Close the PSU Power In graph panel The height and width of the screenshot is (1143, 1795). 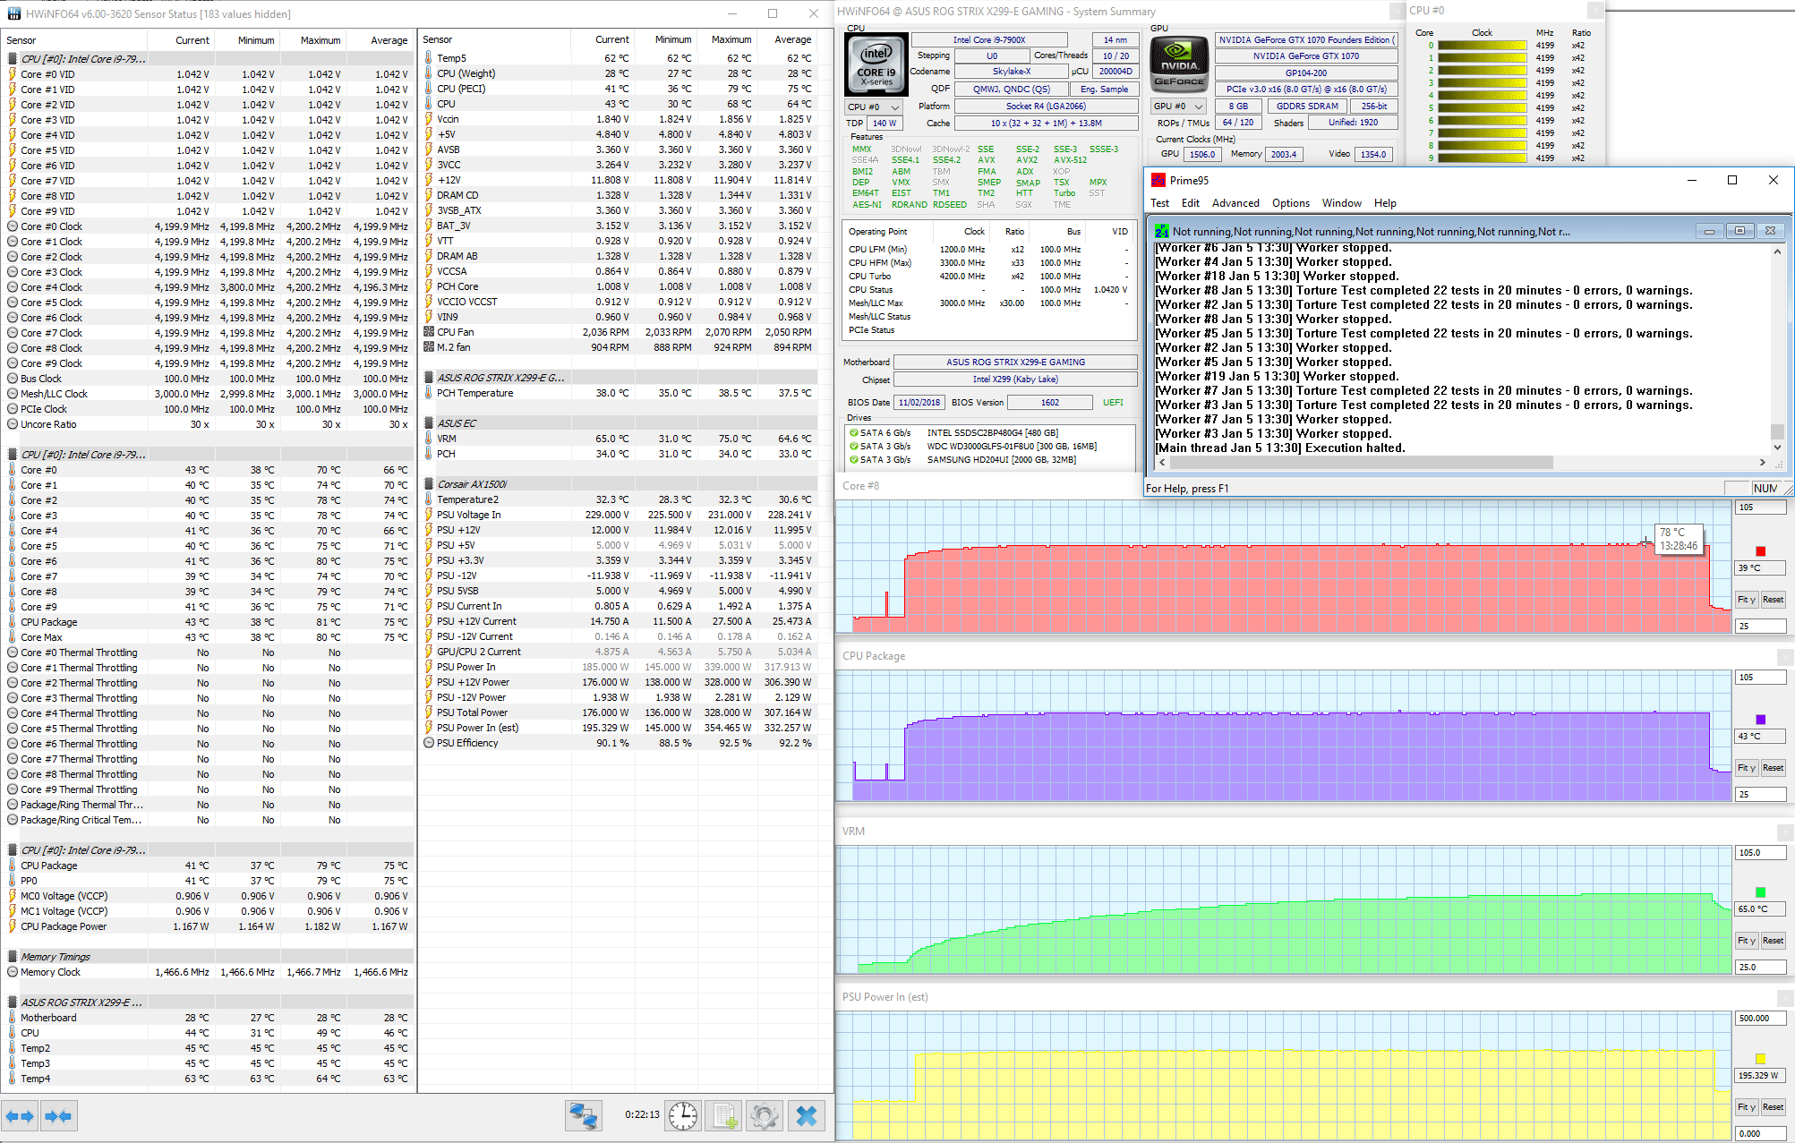pyautogui.click(x=1784, y=997)
